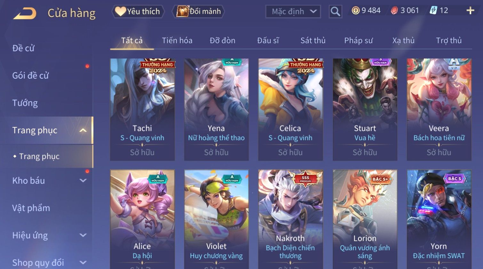Image resolution: width=483 pixels, height=269 pixels.
Task: Open Yêu thích favorites heart button
Action: pos(138,12)
